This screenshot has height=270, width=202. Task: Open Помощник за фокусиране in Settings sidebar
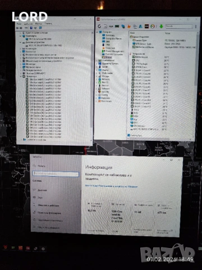(x=49, y=213)
